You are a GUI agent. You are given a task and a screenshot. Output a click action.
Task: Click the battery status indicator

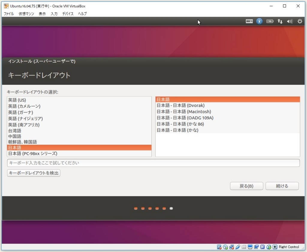point(270,21)
